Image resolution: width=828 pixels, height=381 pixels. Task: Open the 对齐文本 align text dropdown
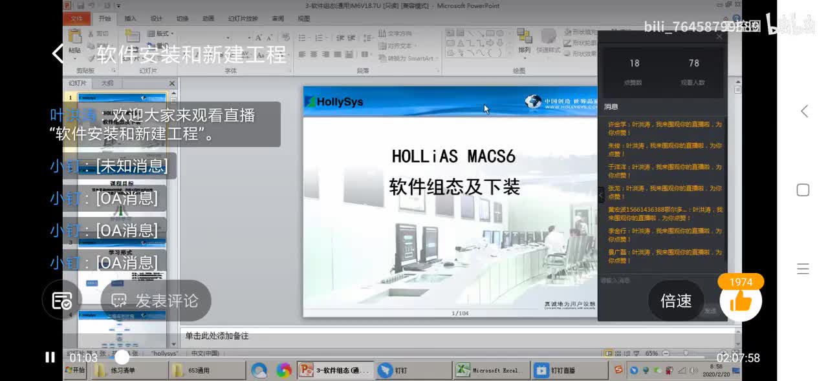396,46
